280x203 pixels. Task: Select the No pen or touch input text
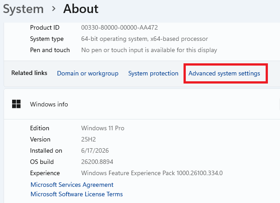point(149,50)
